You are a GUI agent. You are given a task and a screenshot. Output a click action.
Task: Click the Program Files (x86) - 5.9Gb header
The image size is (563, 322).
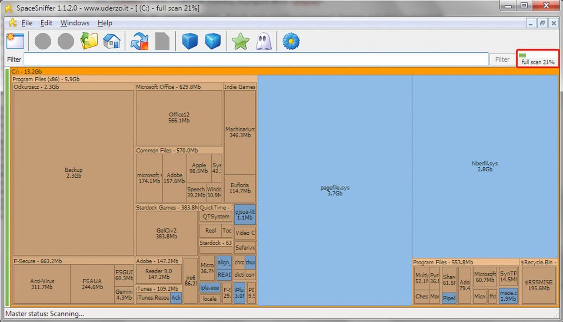click(134, 79)
